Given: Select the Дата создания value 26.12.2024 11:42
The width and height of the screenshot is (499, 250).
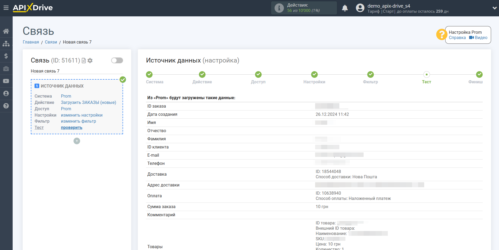Looking at the screenshot, I should 332,114.
